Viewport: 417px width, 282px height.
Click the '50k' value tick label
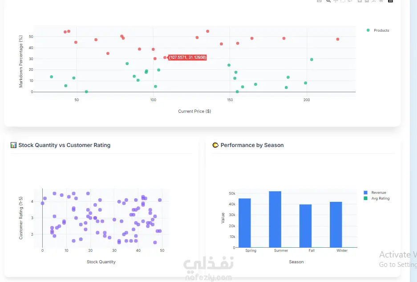[x=232, y=193]
